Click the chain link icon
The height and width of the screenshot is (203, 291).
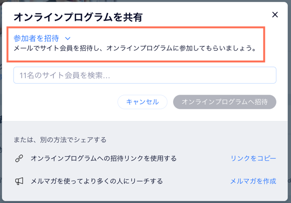(19, 159)
